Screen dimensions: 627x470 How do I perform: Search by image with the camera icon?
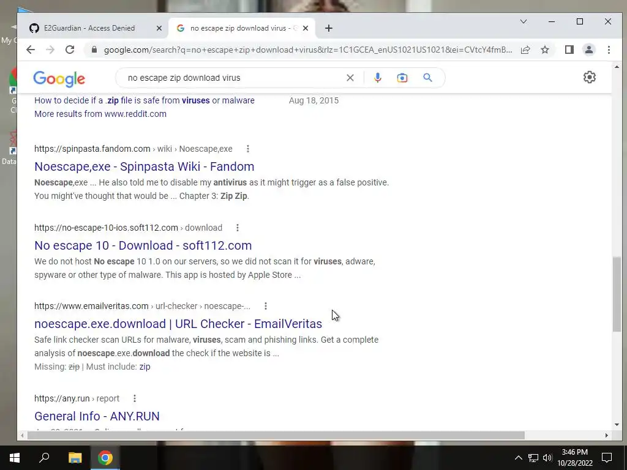pos(402,78)
